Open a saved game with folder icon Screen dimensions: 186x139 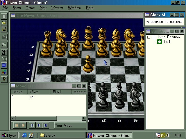(4, 23)
